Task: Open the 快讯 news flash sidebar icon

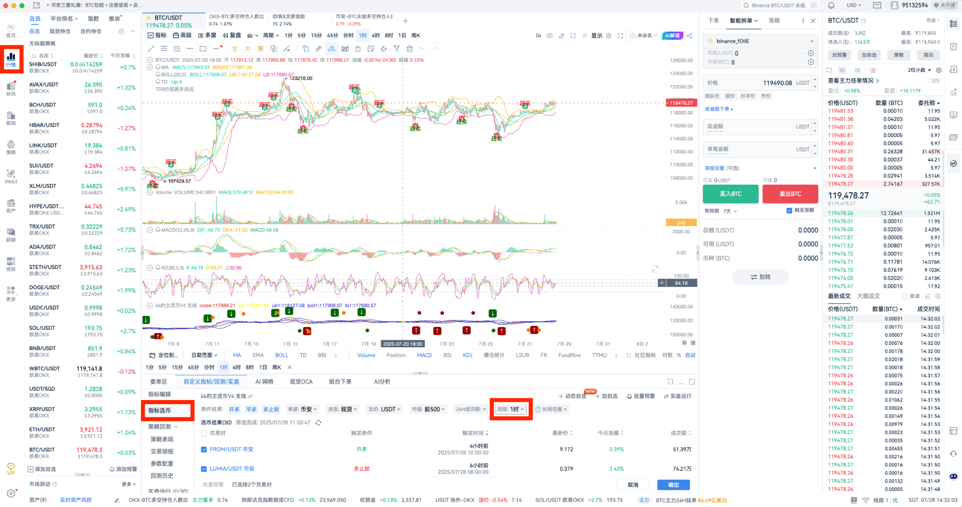Action: click(x=11, y=88)
